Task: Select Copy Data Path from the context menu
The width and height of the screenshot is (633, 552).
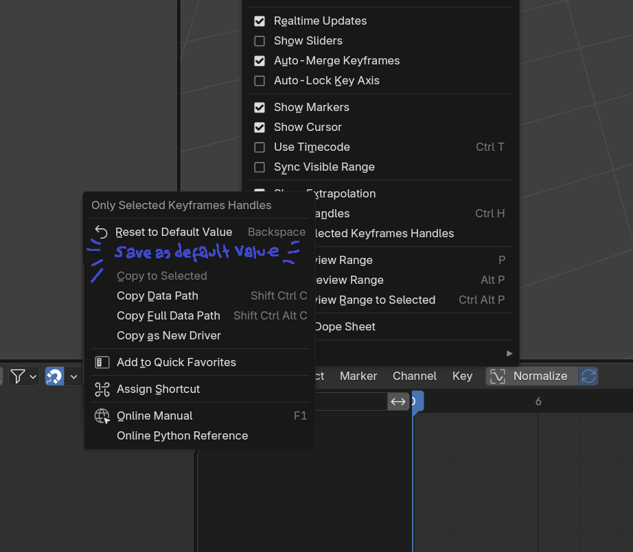Action: tap(200, 296)
